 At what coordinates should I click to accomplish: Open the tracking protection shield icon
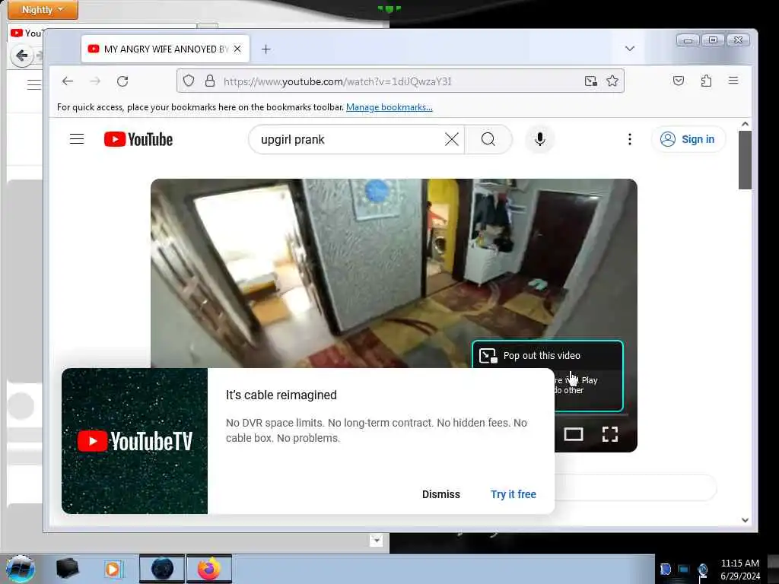pyautogui.click(x=189, y=81)
